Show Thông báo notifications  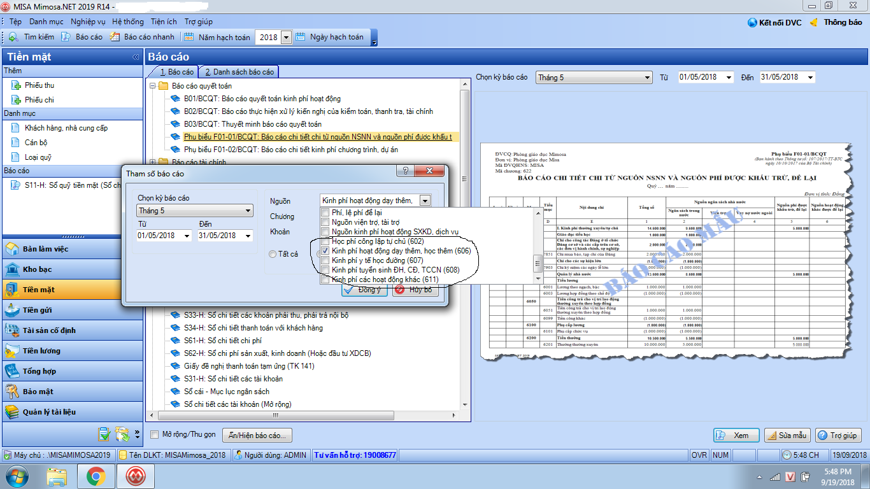tap(835, 22)
